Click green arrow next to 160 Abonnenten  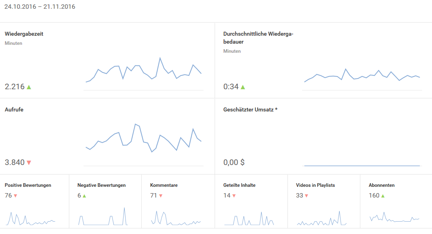click(383, 196)
